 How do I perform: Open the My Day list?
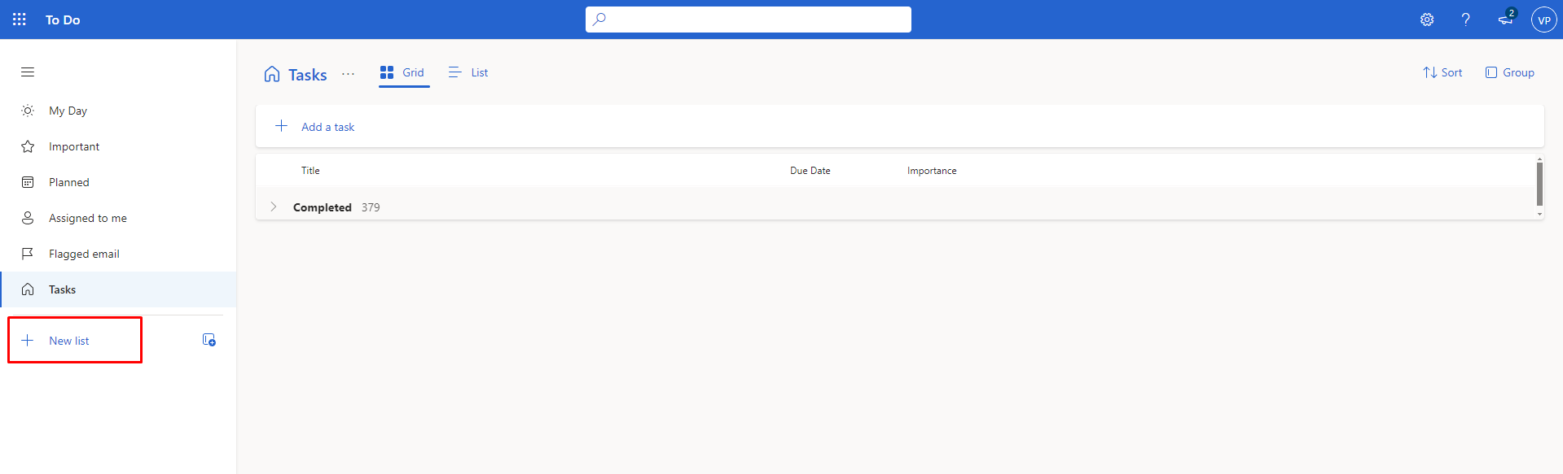(x=118, y=111)
